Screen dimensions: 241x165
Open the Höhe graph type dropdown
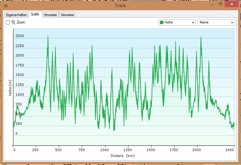[x=177, y=22]
